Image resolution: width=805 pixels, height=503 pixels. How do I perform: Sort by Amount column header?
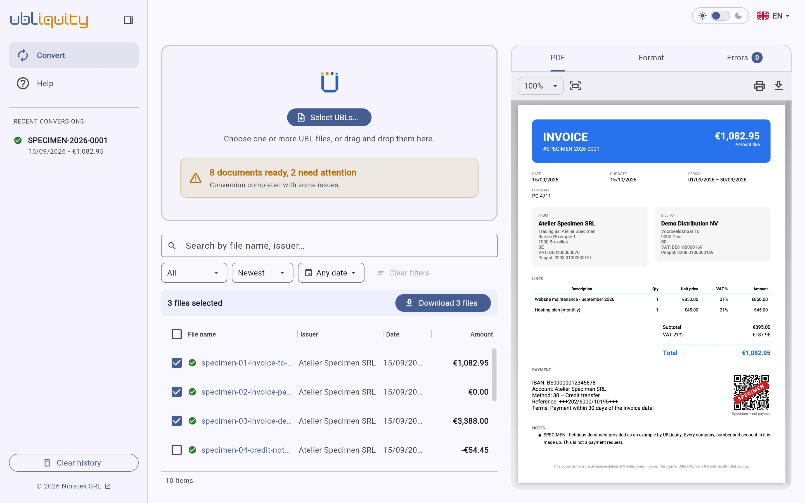[x=481, y=334]
